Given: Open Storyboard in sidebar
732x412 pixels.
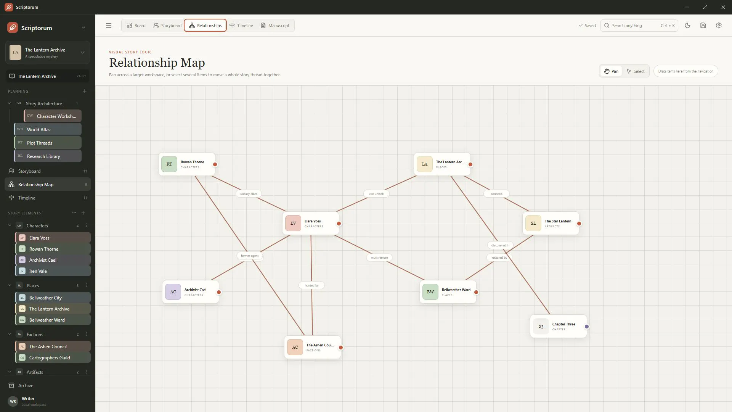Looking at the screenshot, I should (48, 171).
